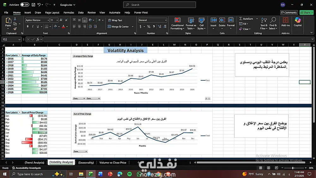316x178 pixels.
Task: Undo the last action
Action: (39, 5)
